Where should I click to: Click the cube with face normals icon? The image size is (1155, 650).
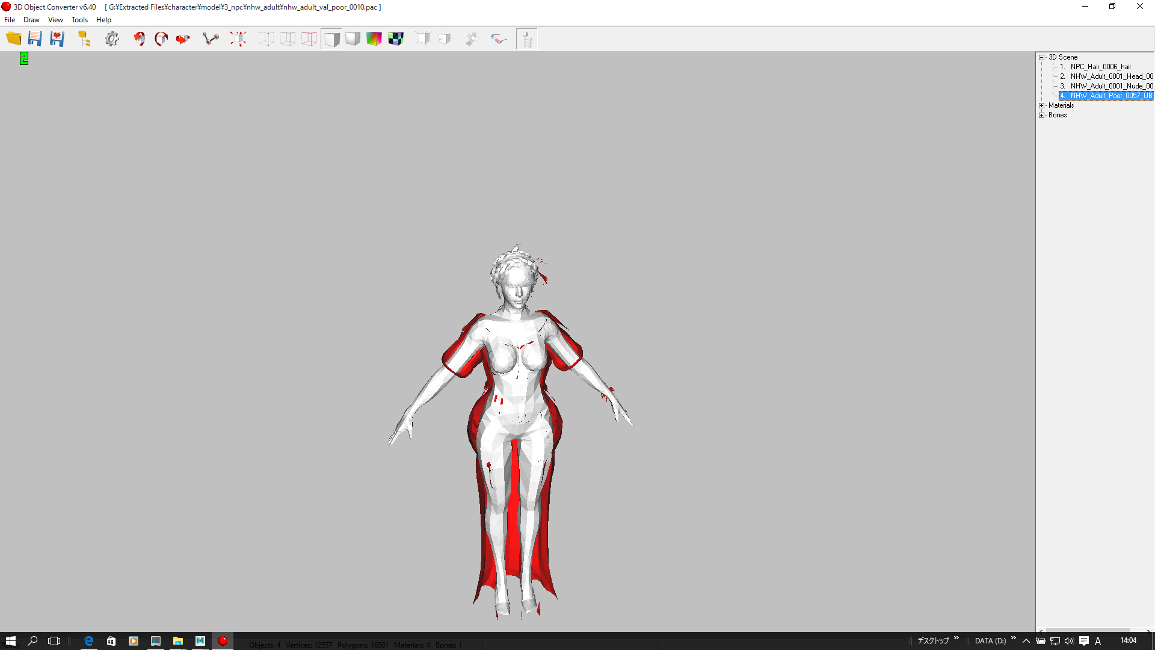(x=445, y=39)
